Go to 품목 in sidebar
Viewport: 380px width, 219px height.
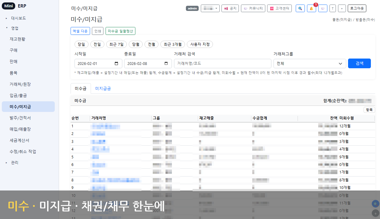point(13,73)
